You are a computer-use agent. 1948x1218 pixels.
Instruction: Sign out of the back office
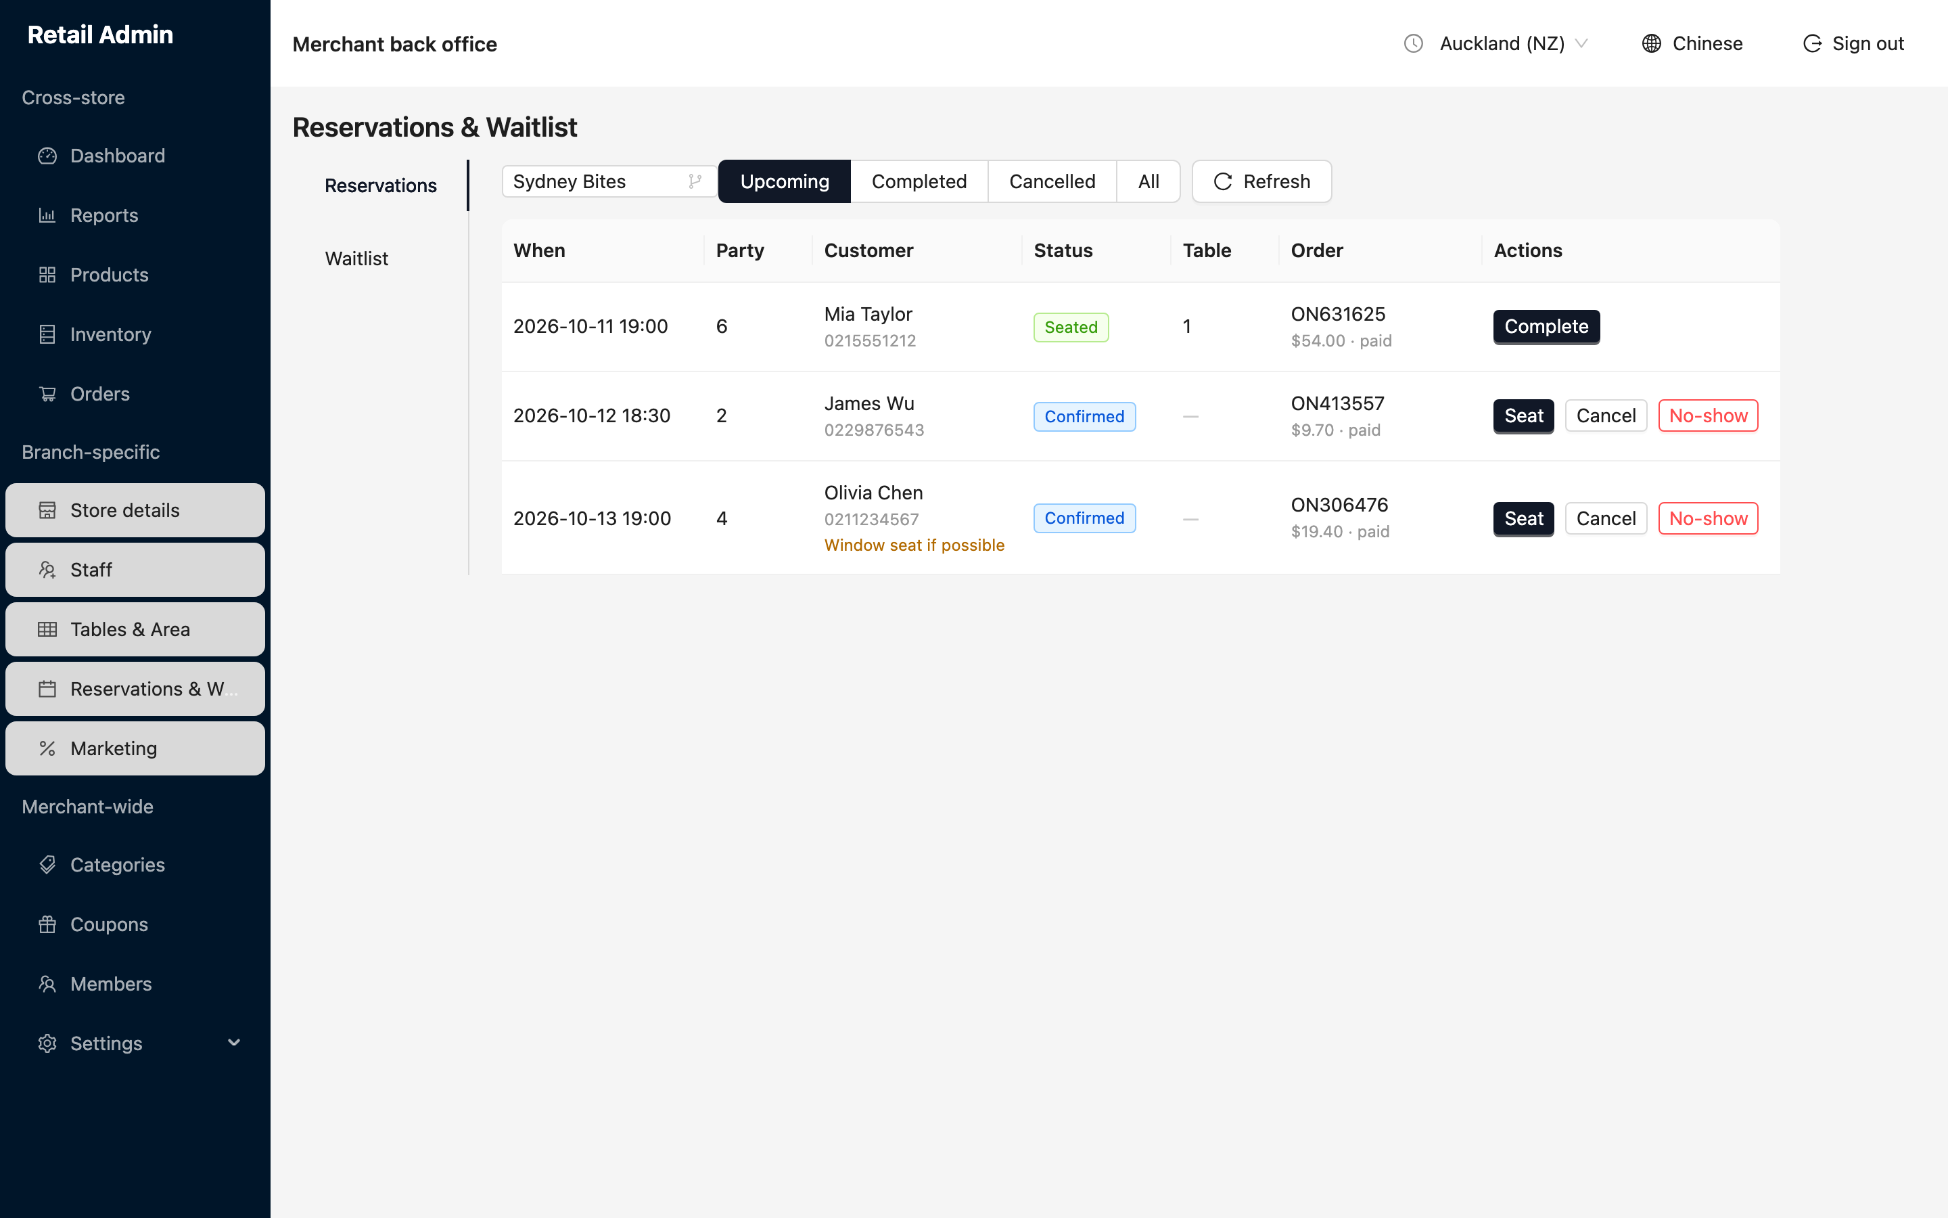click(x=1853, y=43)
